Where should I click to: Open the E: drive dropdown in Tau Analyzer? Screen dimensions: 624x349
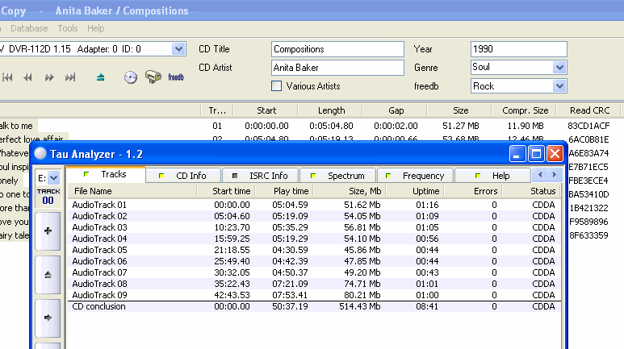coord(48,177)
